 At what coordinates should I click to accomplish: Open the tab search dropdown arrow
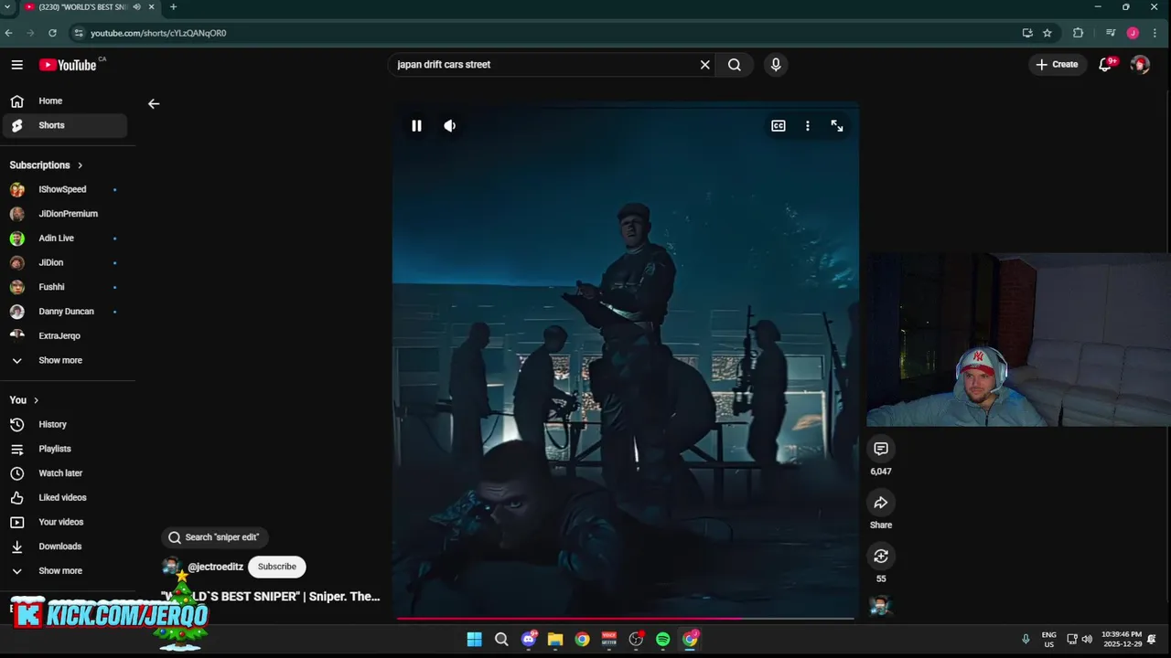[7, 7]
